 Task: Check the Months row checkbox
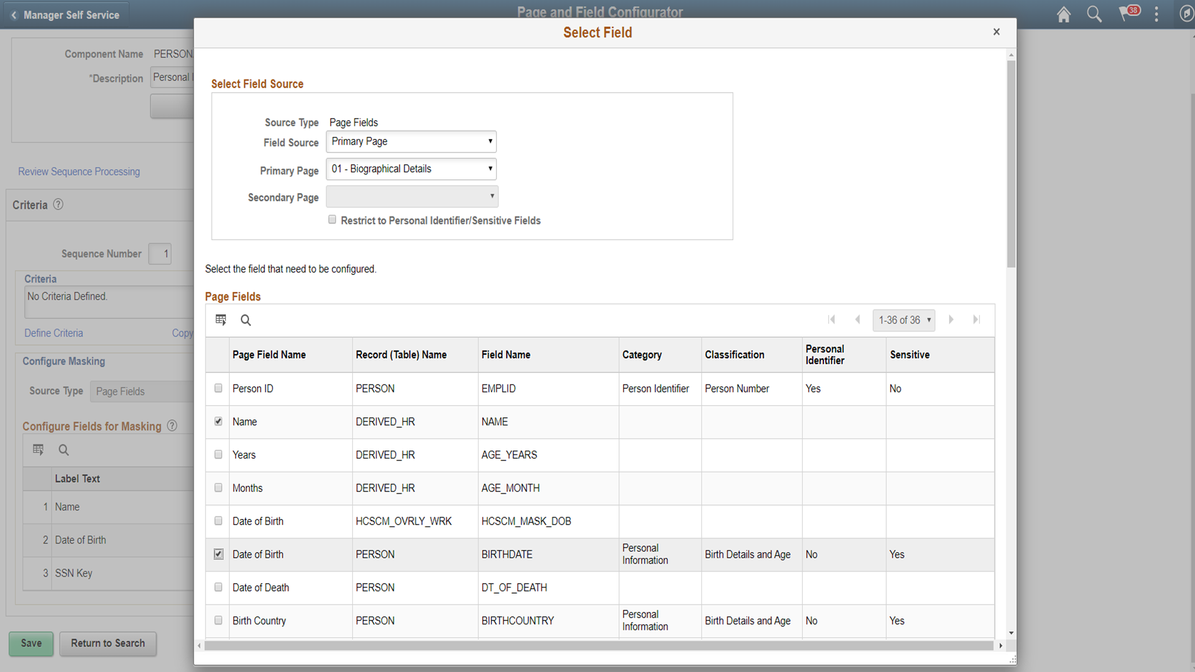tap(218, 488)
